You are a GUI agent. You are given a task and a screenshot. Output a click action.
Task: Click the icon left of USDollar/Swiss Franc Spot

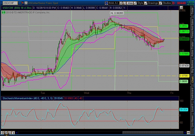point(26,3)
